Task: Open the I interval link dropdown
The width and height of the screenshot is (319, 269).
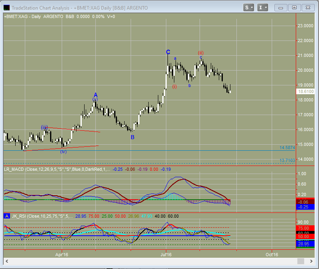Action: point(262,8)
